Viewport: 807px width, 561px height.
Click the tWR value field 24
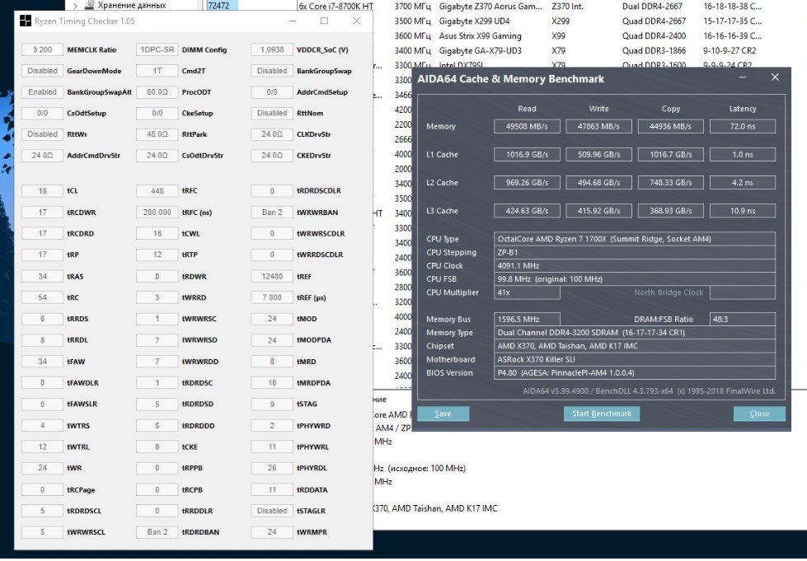(x=42, y=468)
